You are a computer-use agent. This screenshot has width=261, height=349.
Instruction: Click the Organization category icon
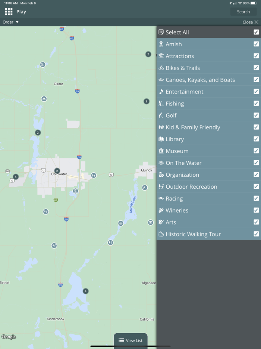(x=161, y=175)
